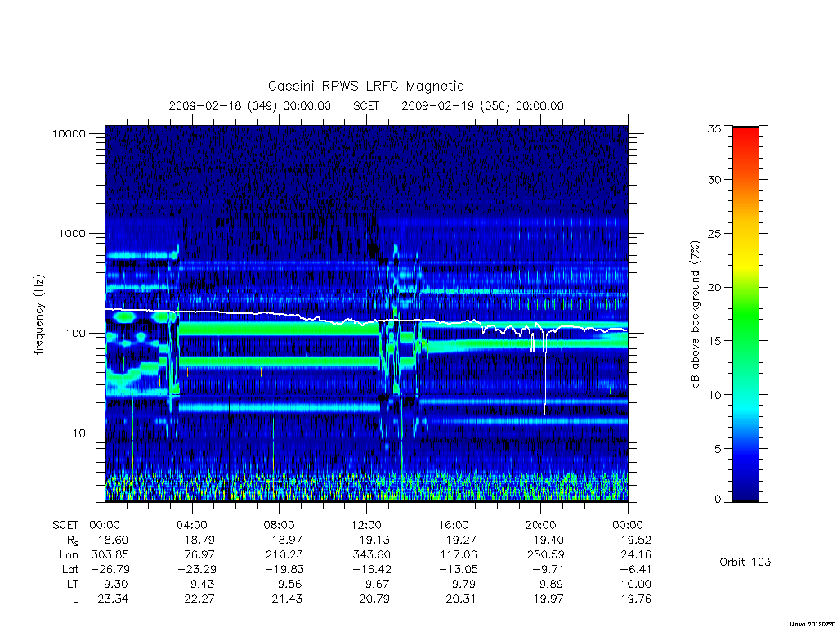The width and height of the screenshot is (837, 628).
Task: Select the 1000 Hz frequency axis label
Action: (x=72, y=233)
